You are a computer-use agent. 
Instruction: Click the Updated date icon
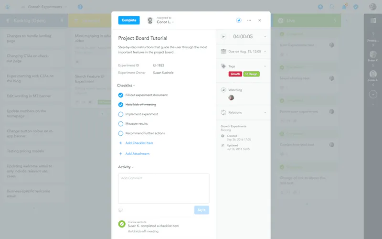tap(223, 145)
